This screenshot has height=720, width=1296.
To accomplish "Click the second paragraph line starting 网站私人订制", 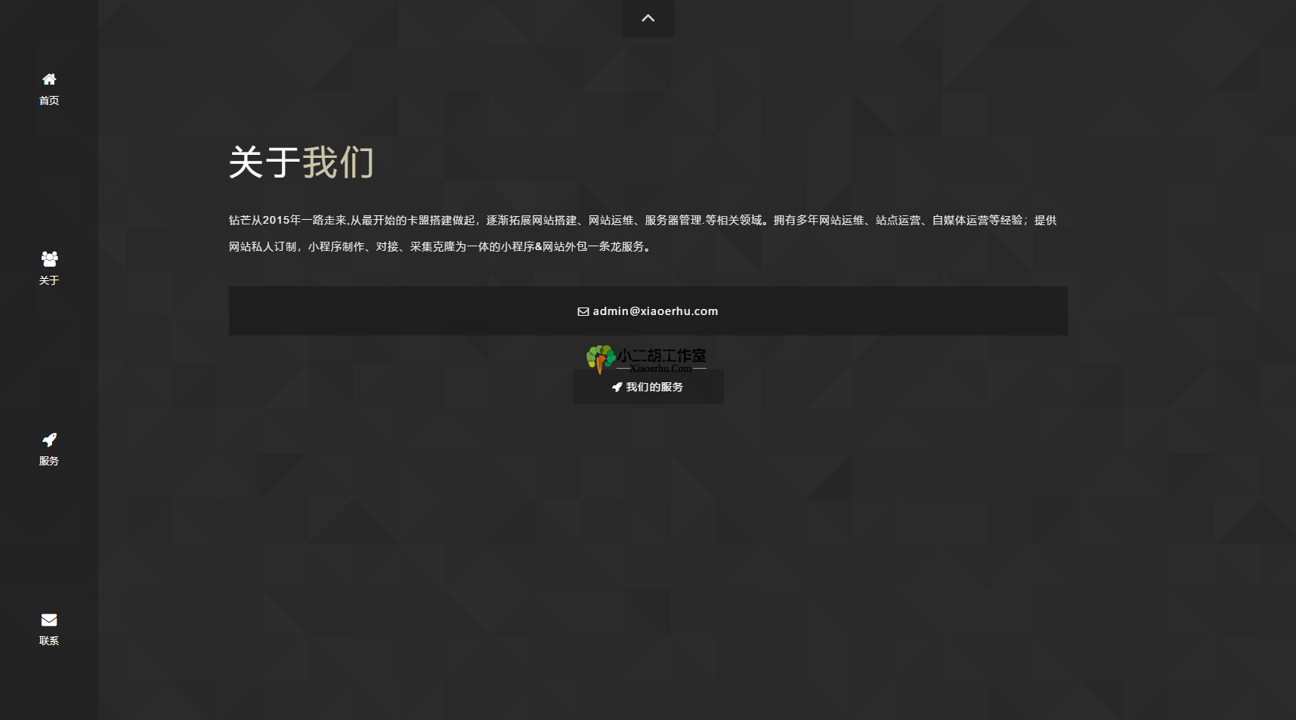I will pos(441,247).
